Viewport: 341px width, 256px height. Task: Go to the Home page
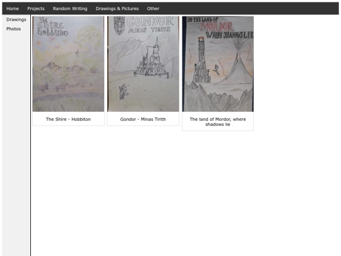[13, 8]
